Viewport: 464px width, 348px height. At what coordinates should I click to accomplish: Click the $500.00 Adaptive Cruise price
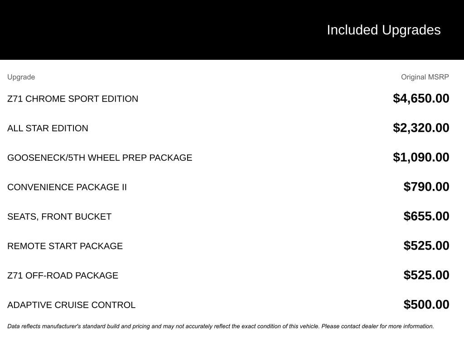426,304
